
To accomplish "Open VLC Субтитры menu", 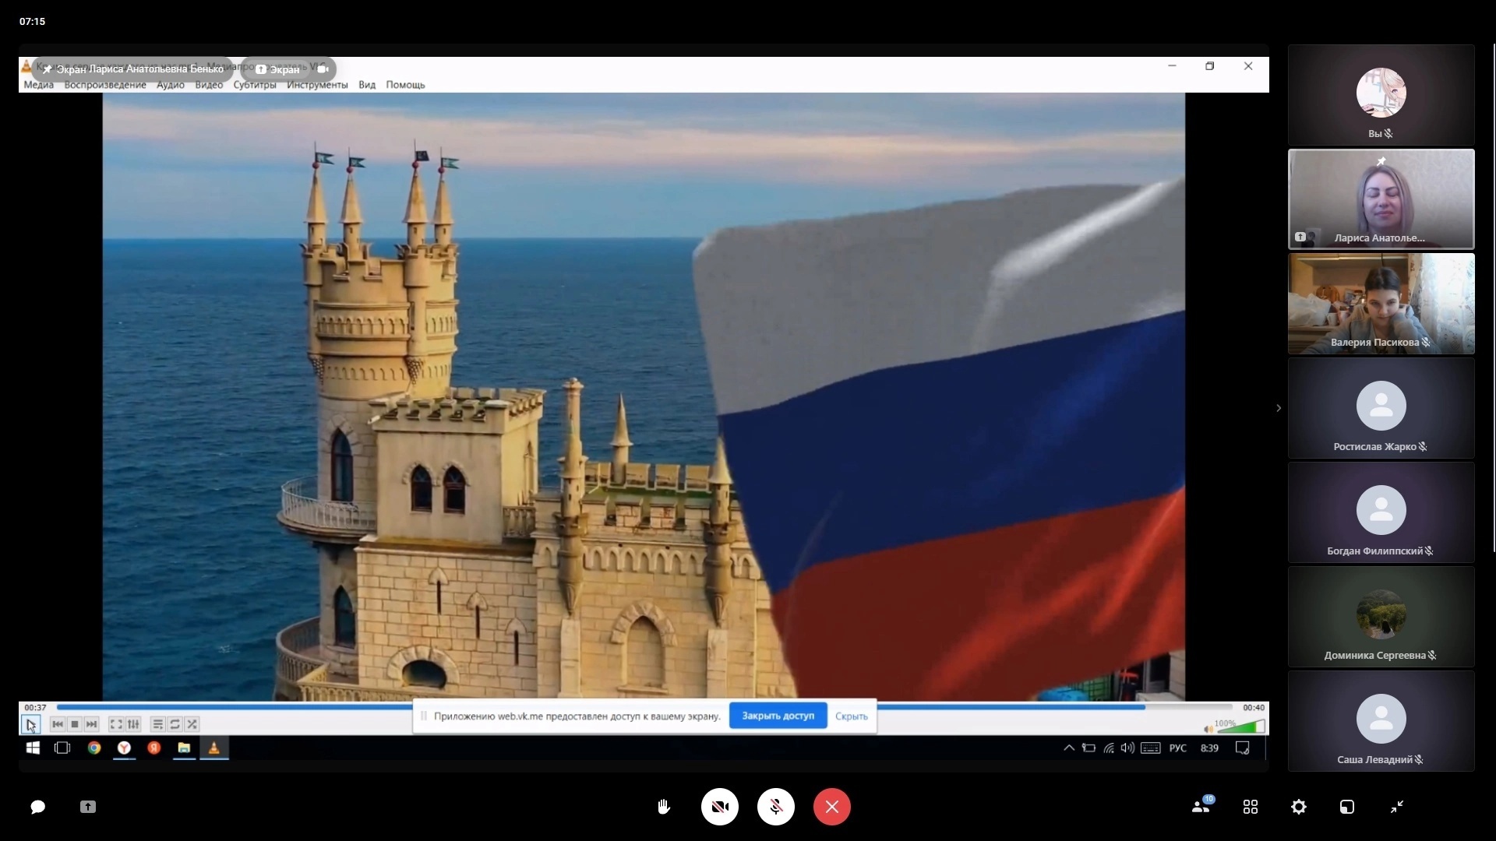I will 255,85.
